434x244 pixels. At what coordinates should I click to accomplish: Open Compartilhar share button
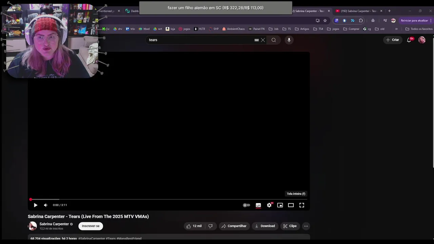pyautogui.click(x=234, y=226)
